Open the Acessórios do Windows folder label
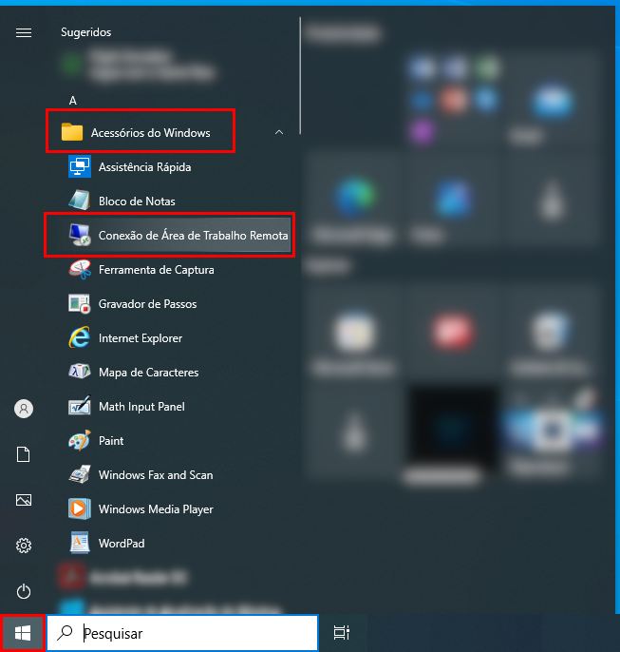This screenshot has width=620, height=652. 150,133
